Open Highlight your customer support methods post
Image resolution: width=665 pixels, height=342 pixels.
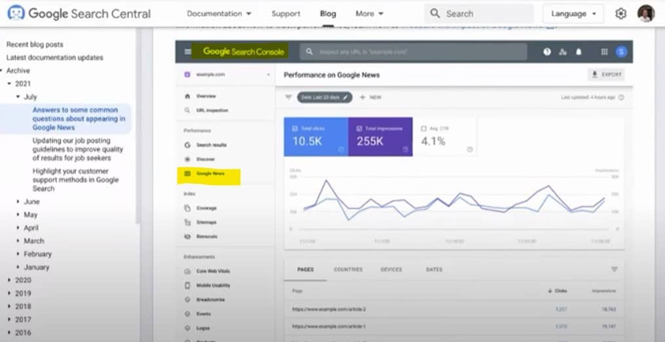tap(75, 180)
